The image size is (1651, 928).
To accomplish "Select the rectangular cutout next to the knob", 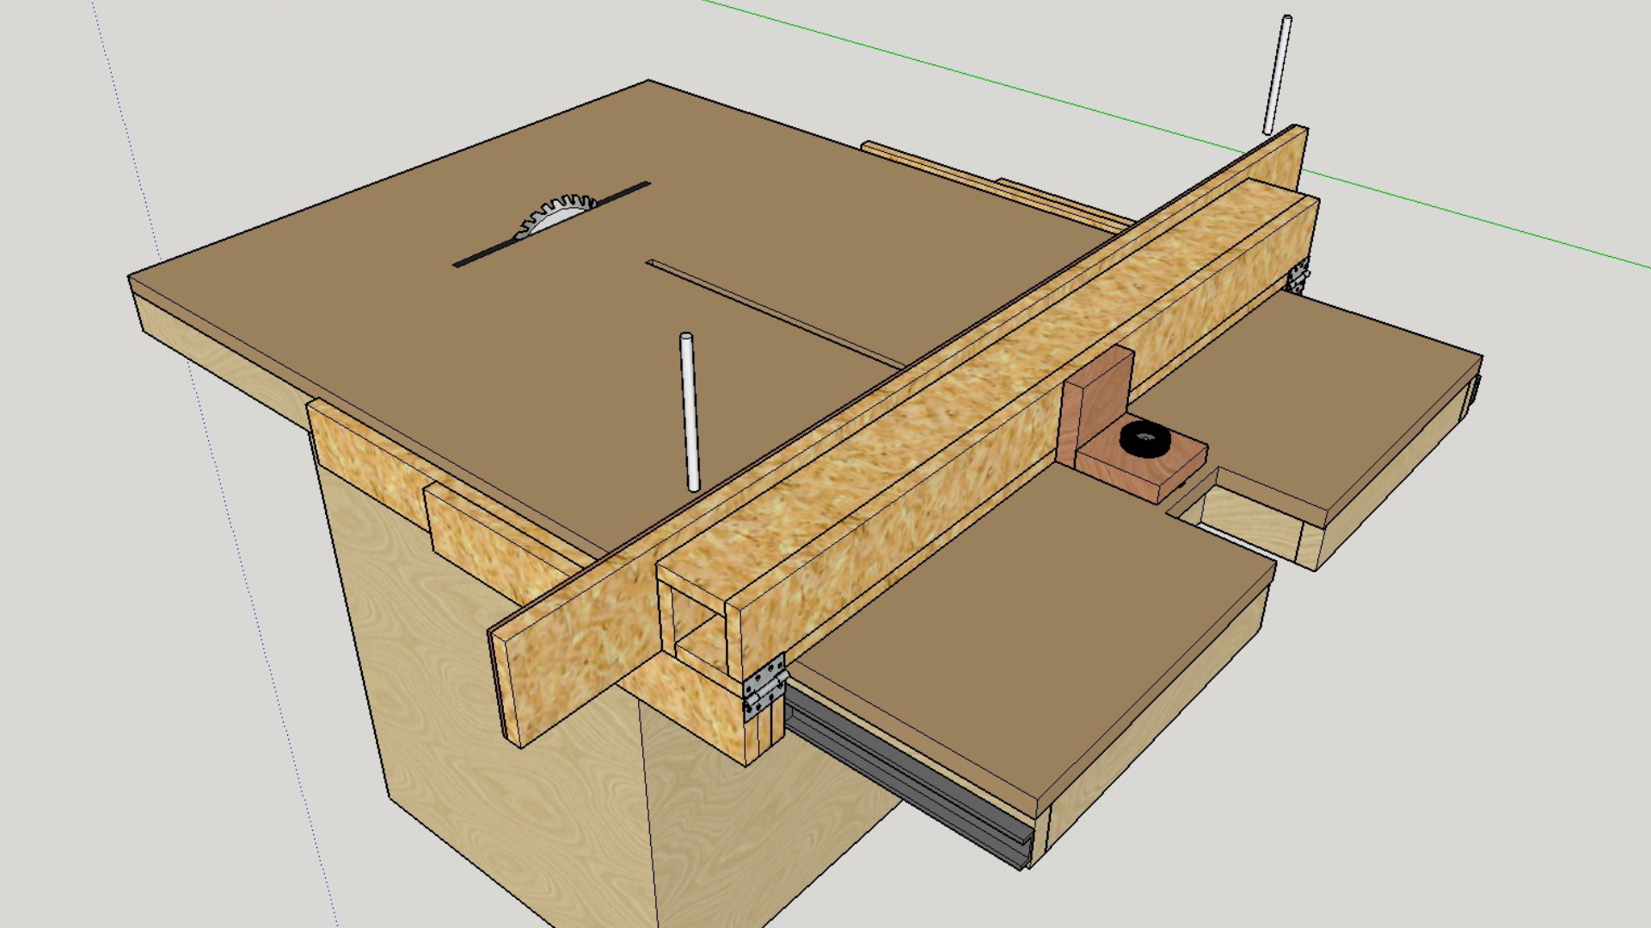I will (x=1247, y=516).
